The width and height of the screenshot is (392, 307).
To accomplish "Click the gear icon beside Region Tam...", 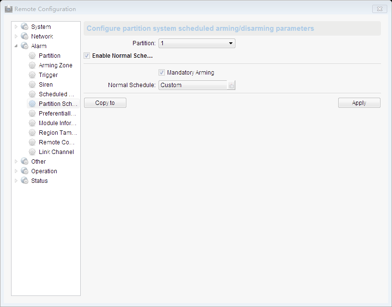I will point(32,132).
